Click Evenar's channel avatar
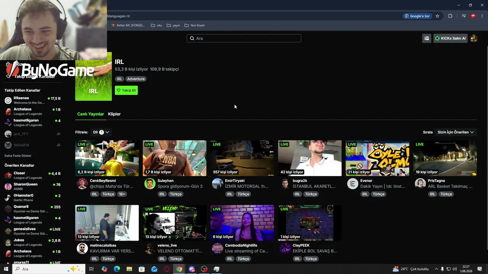Screen dimensions: 488x274 pyautogui.click(x=353, y=183)
